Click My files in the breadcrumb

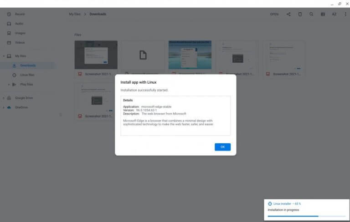pos(75,14)
